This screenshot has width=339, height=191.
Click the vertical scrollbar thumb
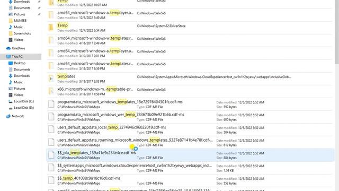coord(337,32)
